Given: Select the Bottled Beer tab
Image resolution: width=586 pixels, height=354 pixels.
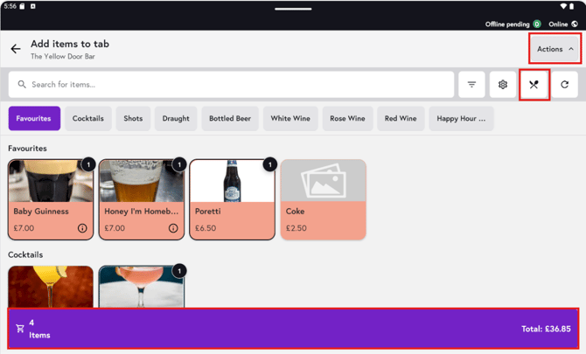Looking at the screenshot, I should [230, 119].
